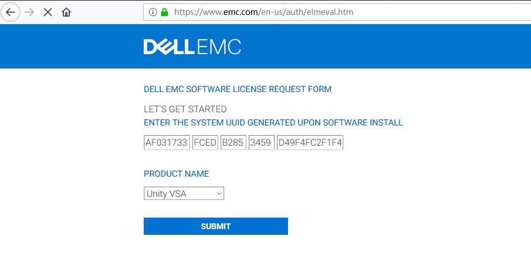
Task: Open the browser home page icon
Action: (66, 13)
